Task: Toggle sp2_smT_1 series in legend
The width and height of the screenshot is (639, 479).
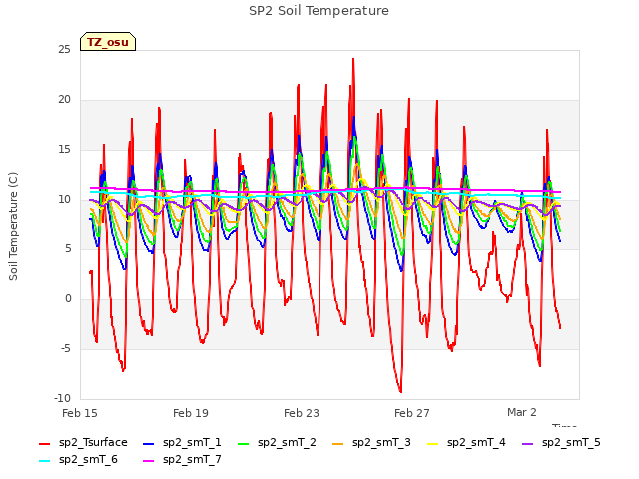Action: click(182, 443)
